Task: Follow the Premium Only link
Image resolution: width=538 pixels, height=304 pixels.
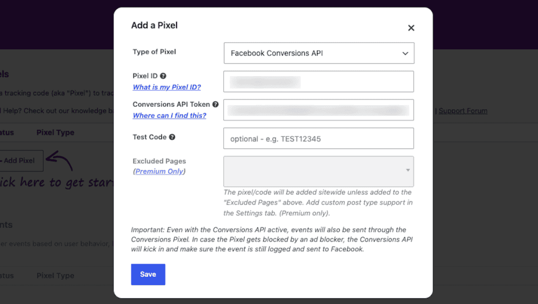Action: pyautogui.click(x=159, y=171)
